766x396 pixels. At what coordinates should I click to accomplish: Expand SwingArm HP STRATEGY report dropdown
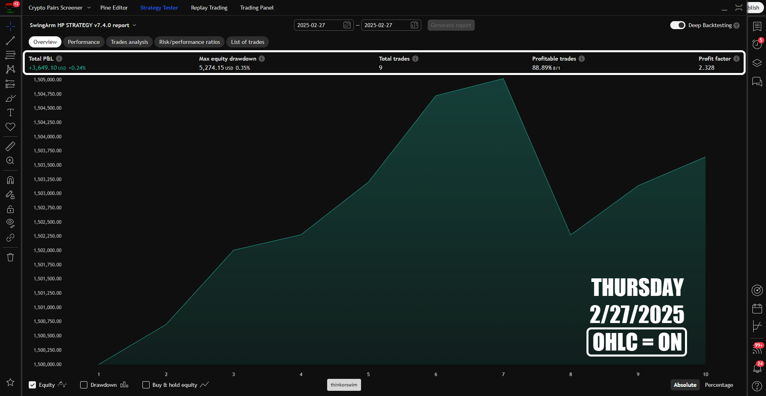click(134, 25)
